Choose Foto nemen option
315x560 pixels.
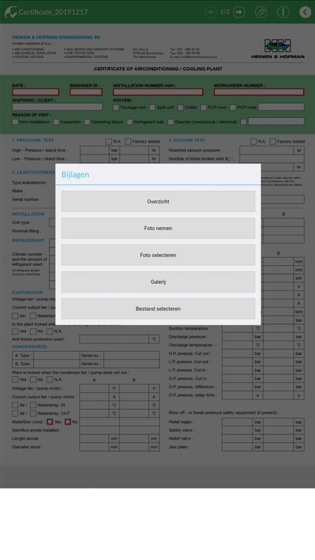click(158, 228)
